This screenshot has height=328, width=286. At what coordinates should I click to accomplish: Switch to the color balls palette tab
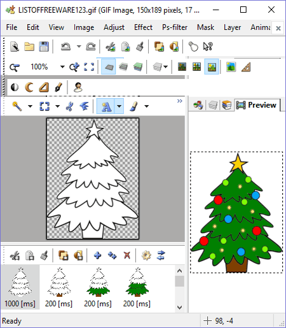pyautogui.click(x=198, y=105)
